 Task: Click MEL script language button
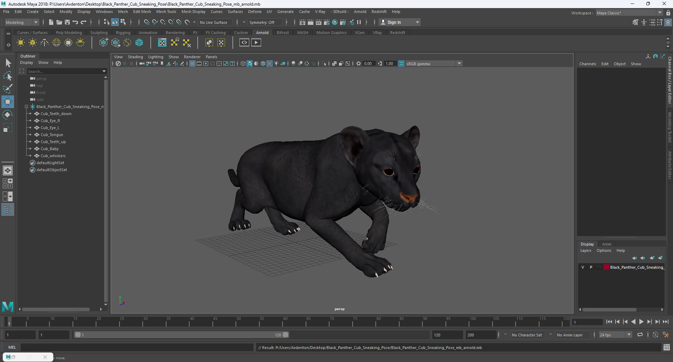click(x=12, y=347)
